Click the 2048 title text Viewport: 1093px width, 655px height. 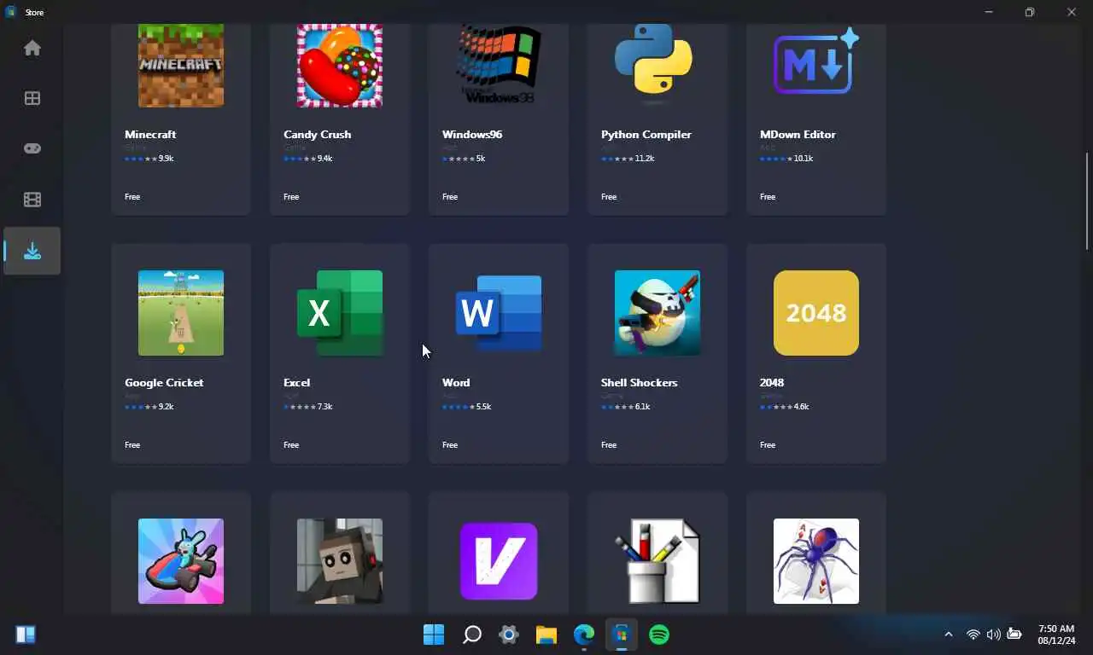point(772,383)
